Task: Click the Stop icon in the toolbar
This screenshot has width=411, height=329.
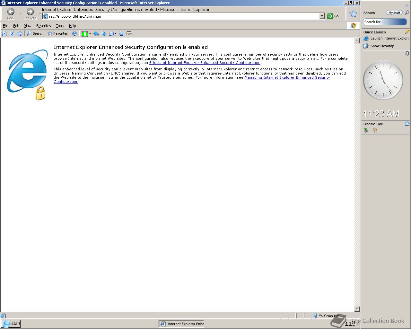Action: (4, 33)
